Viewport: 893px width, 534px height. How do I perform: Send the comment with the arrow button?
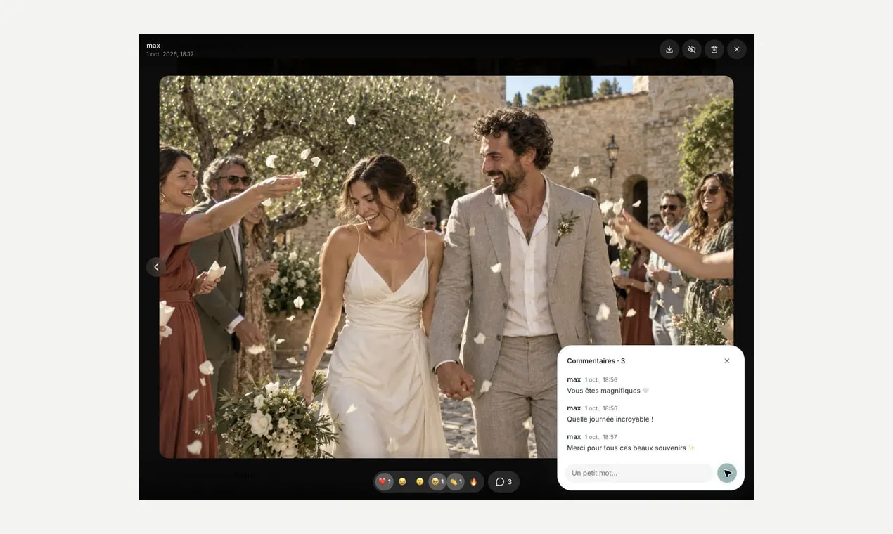coord(727,473)
